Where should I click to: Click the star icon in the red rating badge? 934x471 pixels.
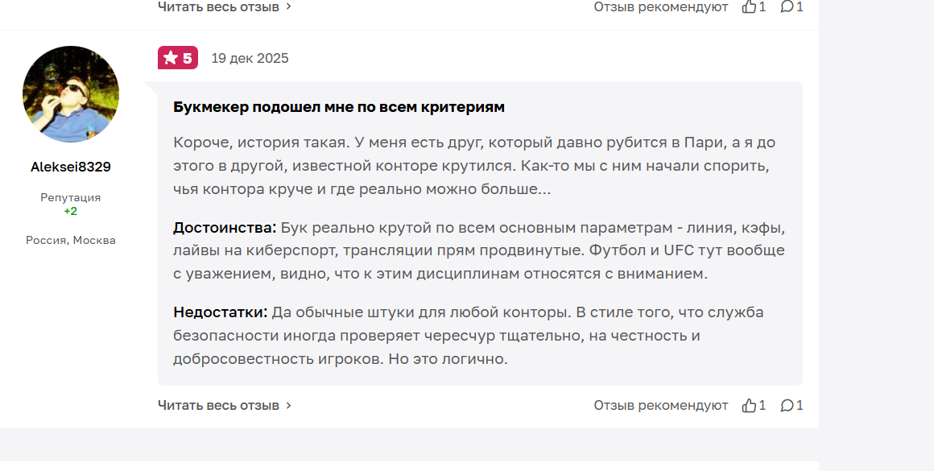click(171, 57)
